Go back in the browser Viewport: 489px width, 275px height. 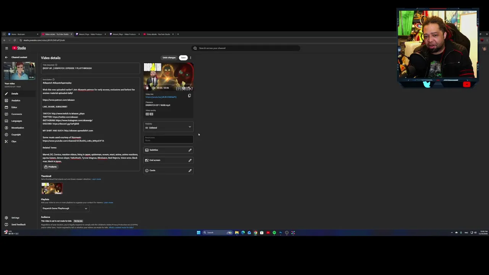(x=4, y=40)
